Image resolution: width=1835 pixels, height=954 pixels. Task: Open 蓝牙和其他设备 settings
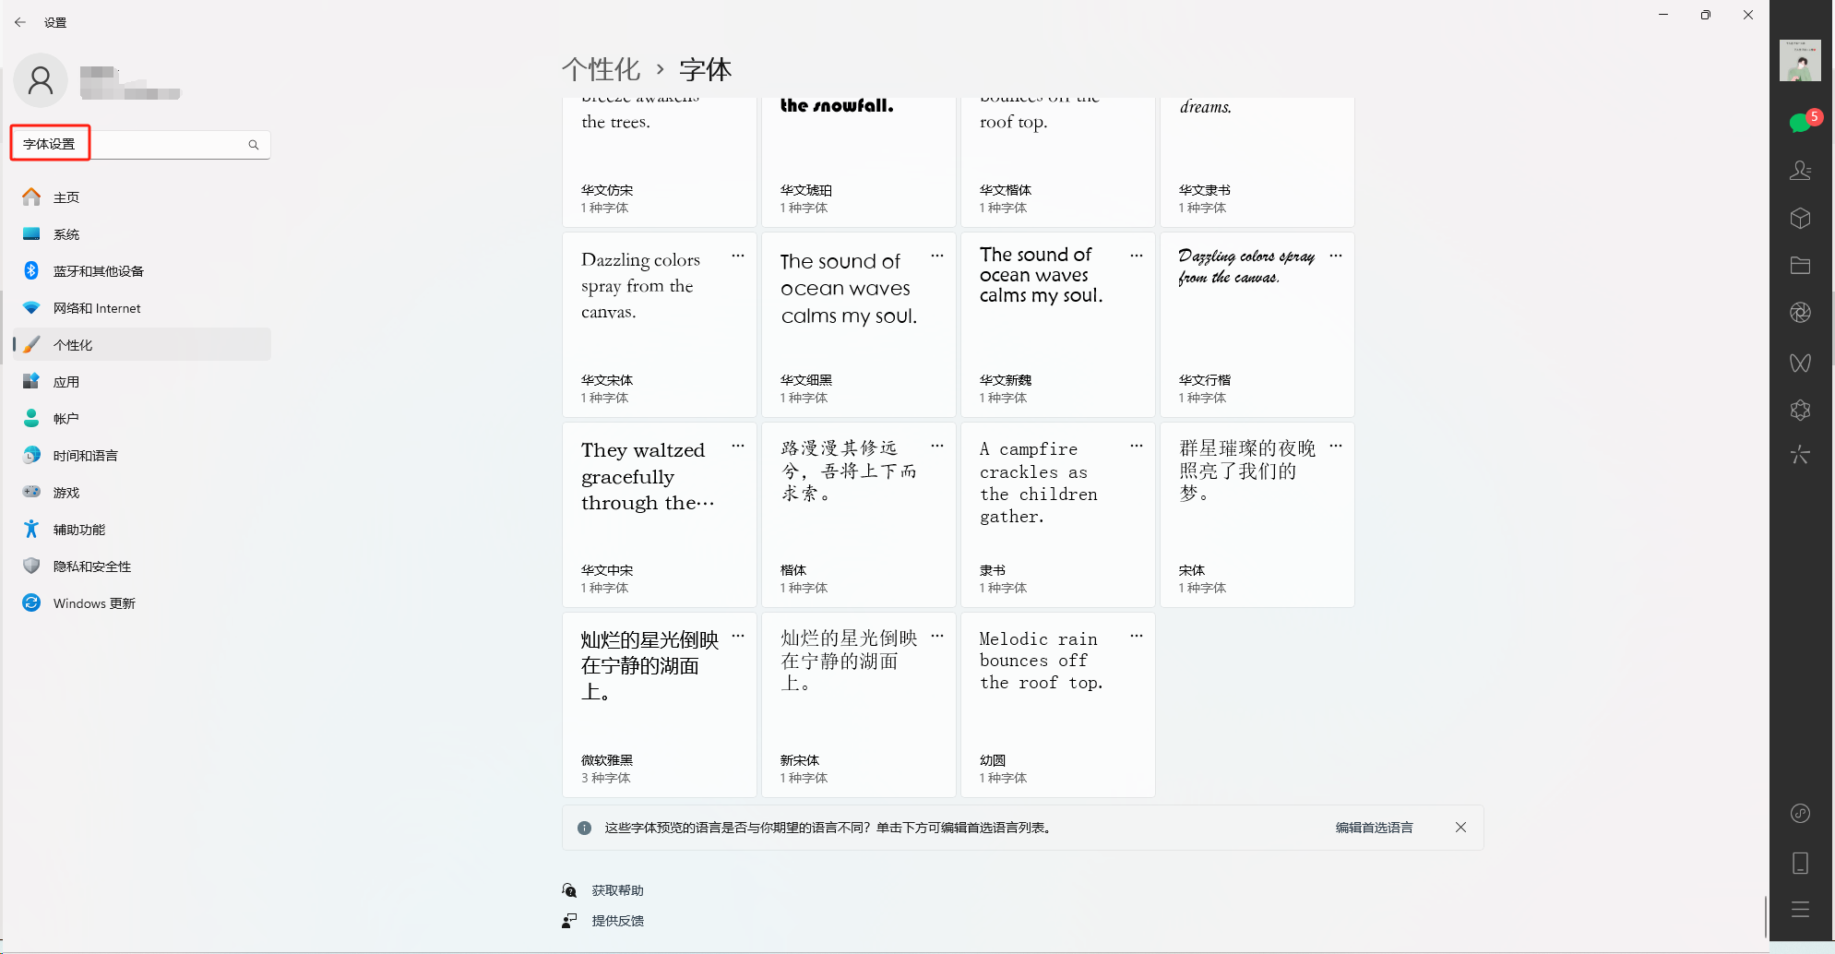(x=141, y=271)
